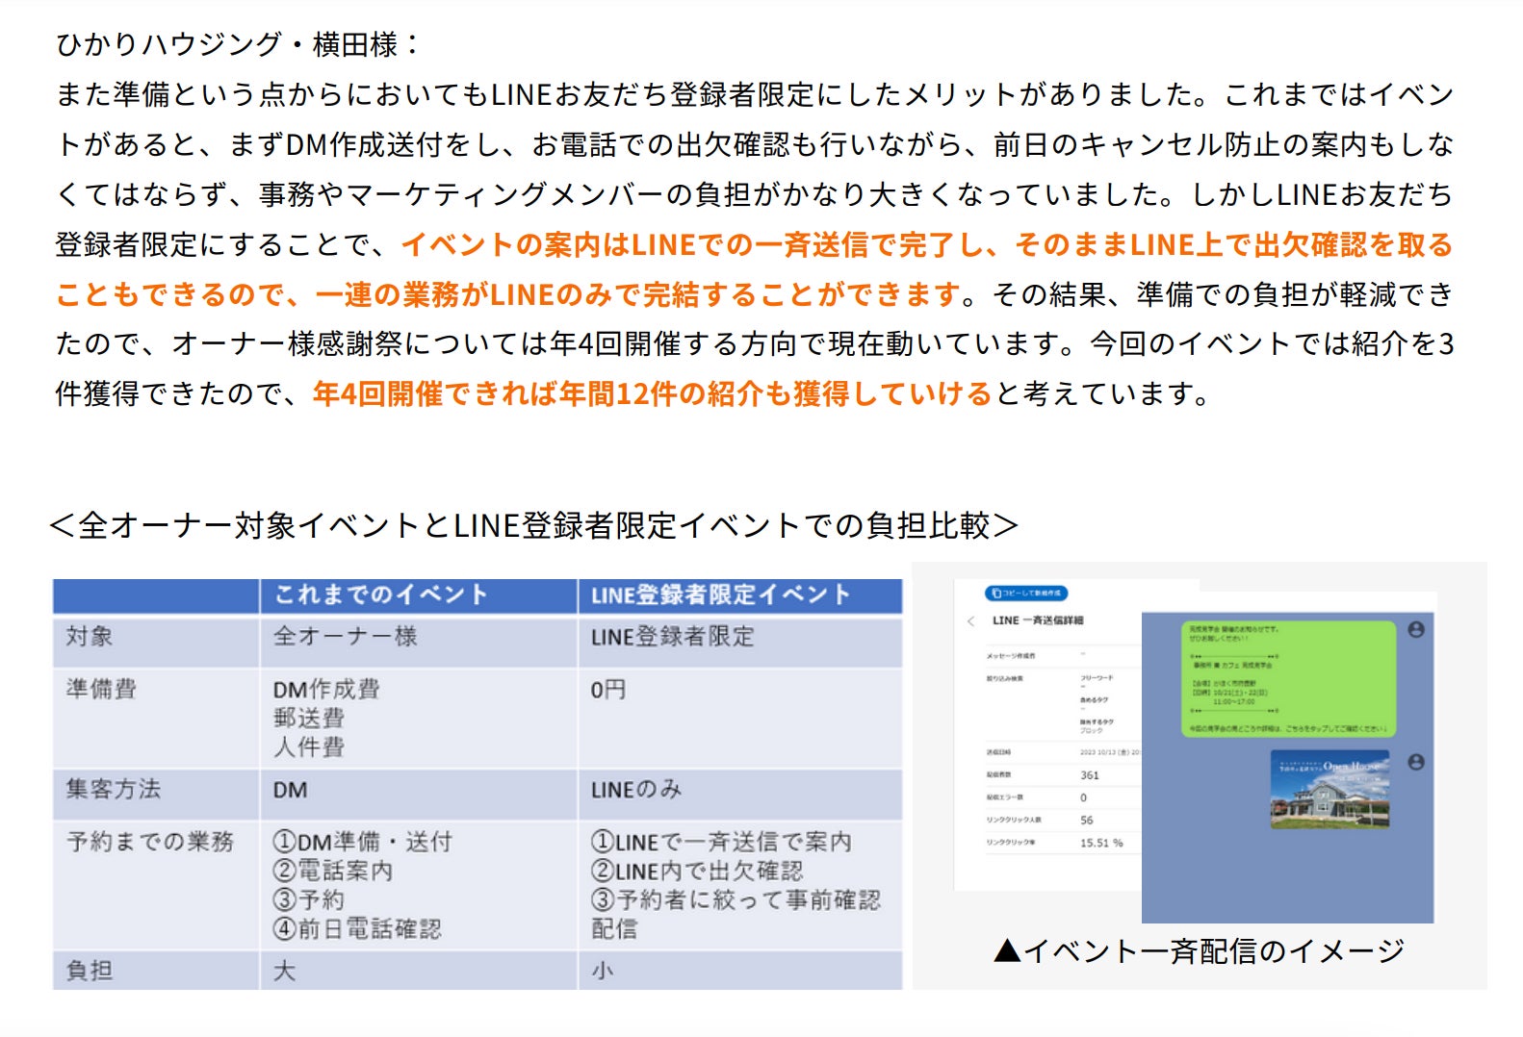This screenshot has height=1037, width=1523.
Task: Click the delivery count value 361
Action: point(1090,774)
